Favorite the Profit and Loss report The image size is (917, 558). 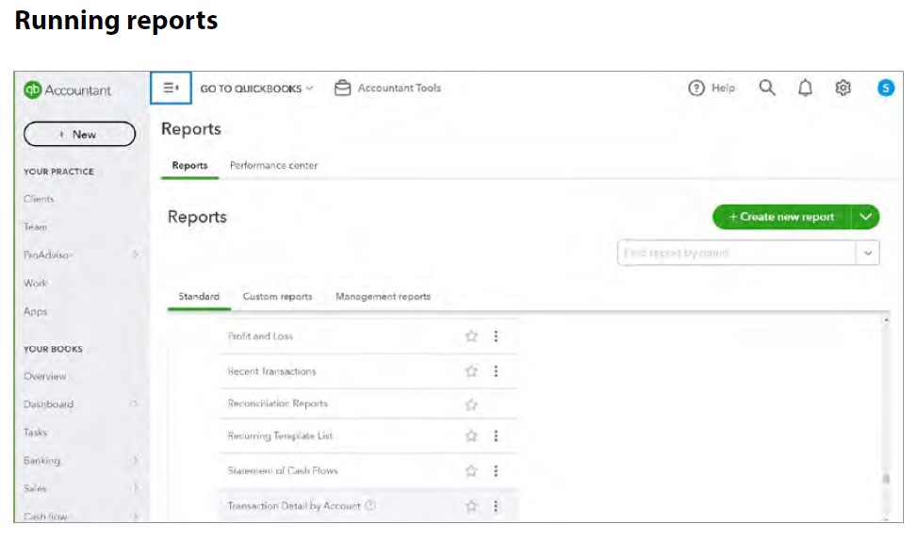click(471, 336)
